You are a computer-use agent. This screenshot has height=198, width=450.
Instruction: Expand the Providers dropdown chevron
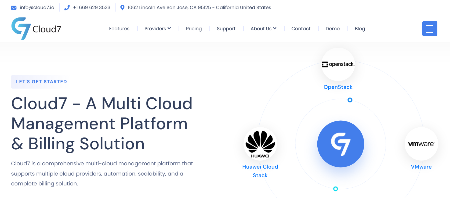tap(169, 28)
